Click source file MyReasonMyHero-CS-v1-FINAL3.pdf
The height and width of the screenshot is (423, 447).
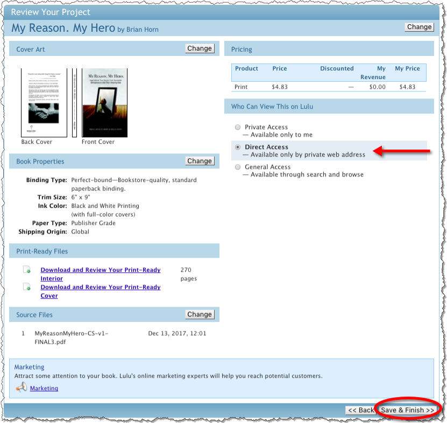tap(71, 337)
